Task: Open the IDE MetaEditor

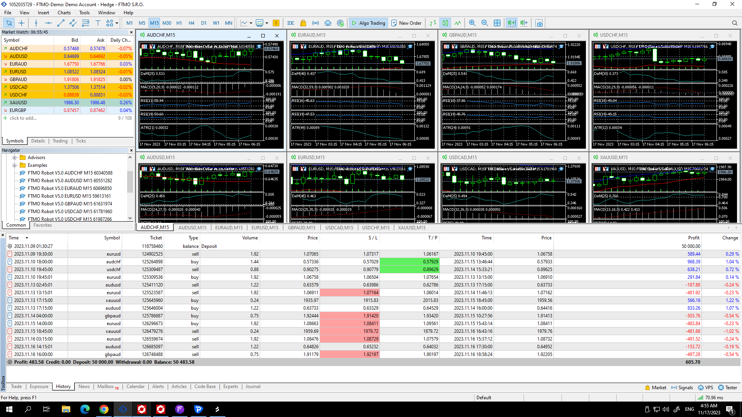Action: (x=291, y=23)
